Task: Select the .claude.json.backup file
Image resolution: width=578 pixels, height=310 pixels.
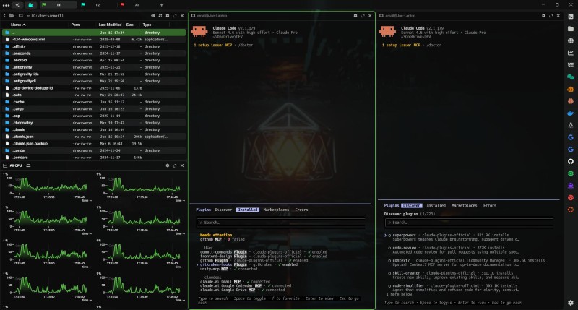Action: [x=94, y=143]
